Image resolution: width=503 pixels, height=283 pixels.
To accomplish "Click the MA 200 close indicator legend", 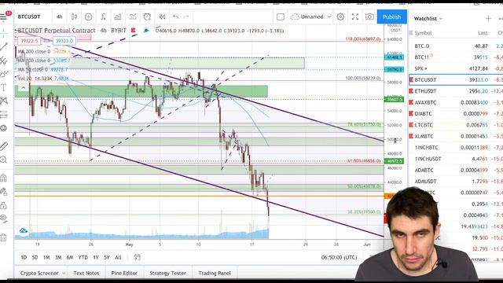I will 34,51.
